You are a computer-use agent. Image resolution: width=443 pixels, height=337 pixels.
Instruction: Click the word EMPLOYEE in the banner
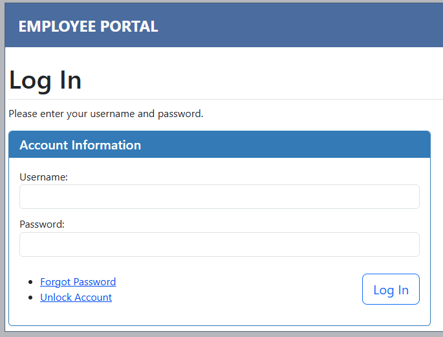[57, 27]
